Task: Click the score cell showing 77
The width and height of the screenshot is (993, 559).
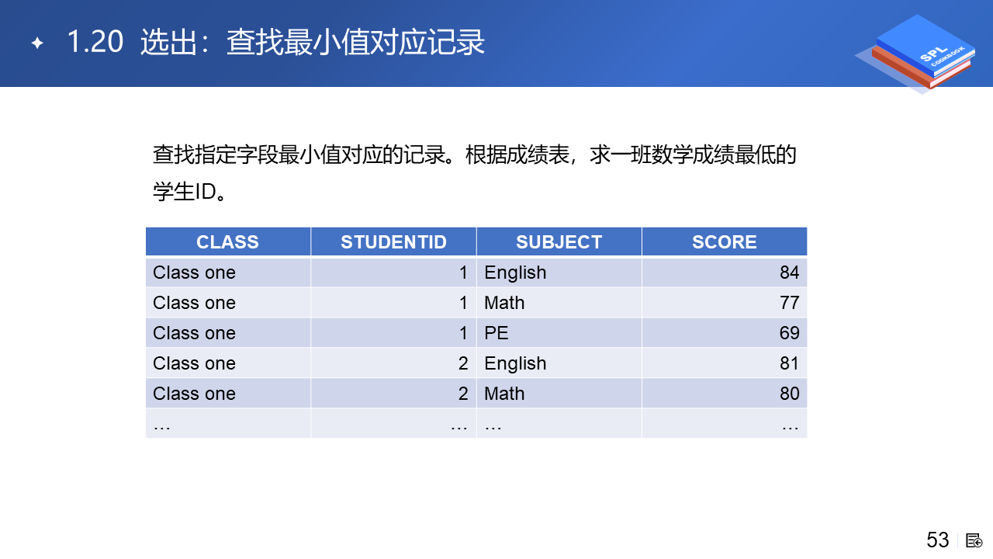Action: tap(725, 303)
